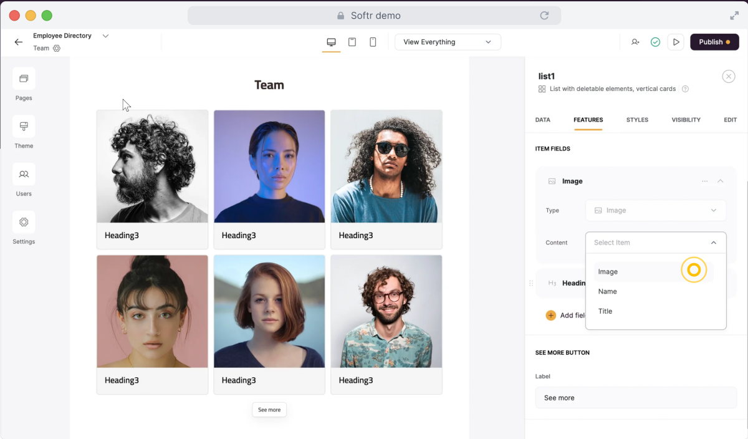
Task: Open the View Everything dropdown
Action: pos(448,42)
